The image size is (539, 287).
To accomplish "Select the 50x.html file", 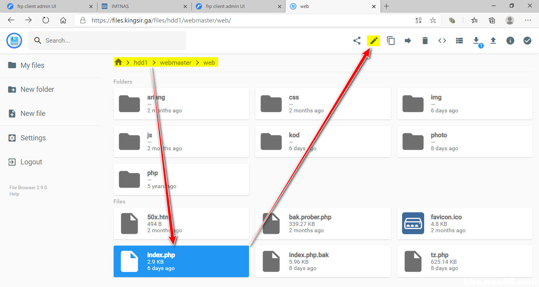I will [181, 224].
